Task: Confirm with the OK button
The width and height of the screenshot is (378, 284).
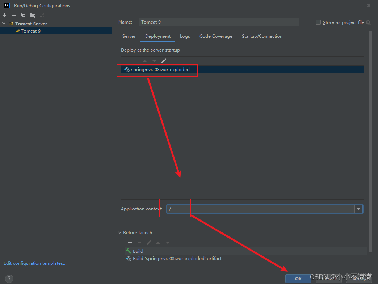Action: pos(298,279)
